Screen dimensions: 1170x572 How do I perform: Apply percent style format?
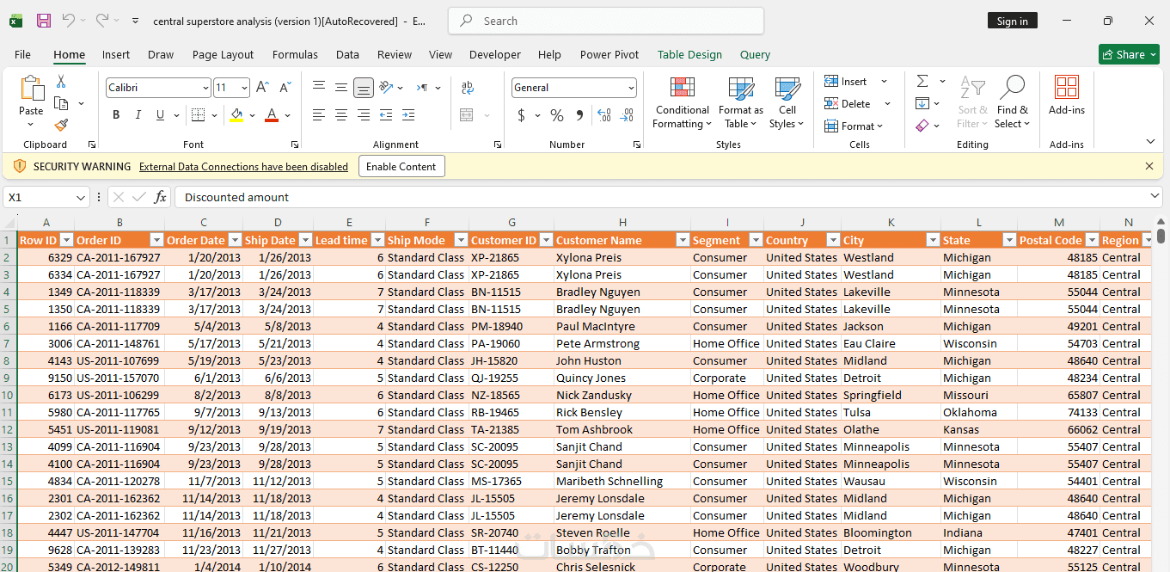557,115
